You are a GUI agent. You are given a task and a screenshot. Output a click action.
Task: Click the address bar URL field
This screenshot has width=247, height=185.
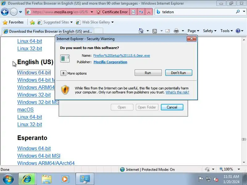pos(60,12)
